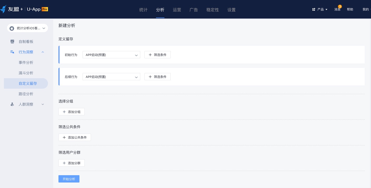Click the Apple app icon in the selector
The width and height of the screenshot is (371, 188).
[x=12, y=28]
